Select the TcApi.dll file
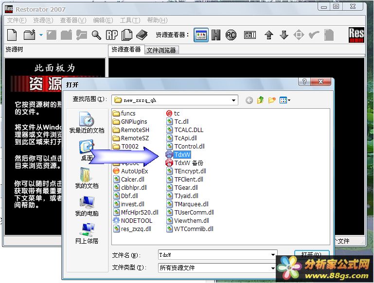374x283 pixels. tap(182, 138)
